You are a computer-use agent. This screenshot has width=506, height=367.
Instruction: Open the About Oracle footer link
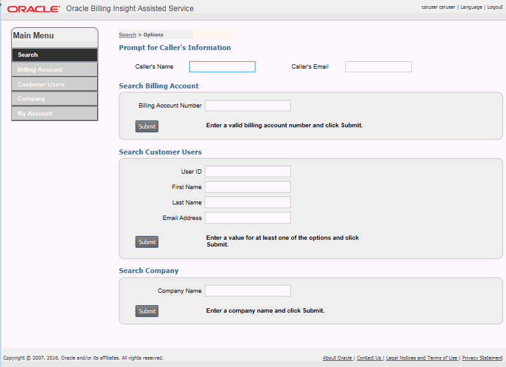(x=337, y=358)
